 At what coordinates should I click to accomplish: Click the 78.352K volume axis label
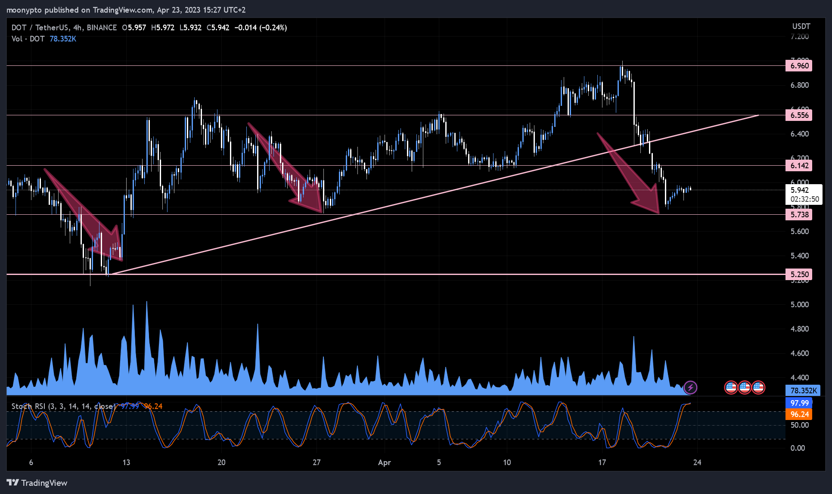point(803,390)
